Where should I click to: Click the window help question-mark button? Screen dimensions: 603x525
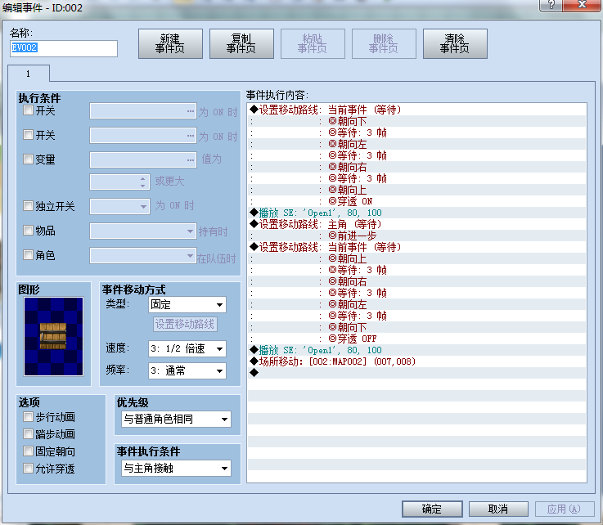click(551, 5)
